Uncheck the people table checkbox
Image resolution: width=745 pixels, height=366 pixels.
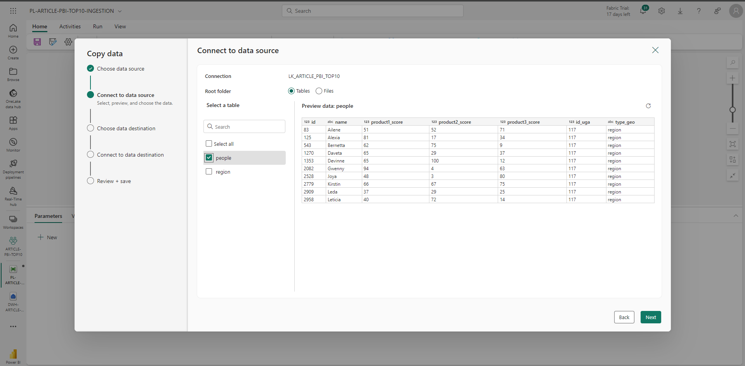point(209,157)
